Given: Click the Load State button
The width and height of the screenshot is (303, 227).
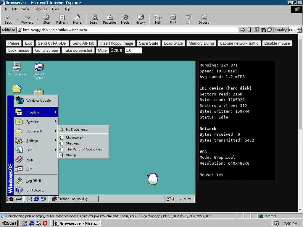Looking at the screenshot, I should point(173,43).
